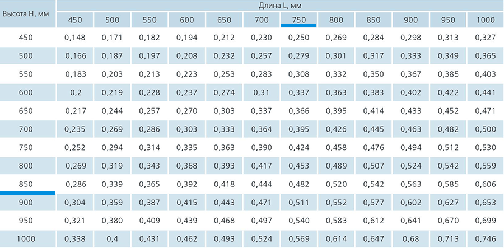The width and height of the screenshot is (504, 248).
Task: Select the 450 length column header
Action: (75, 20)
